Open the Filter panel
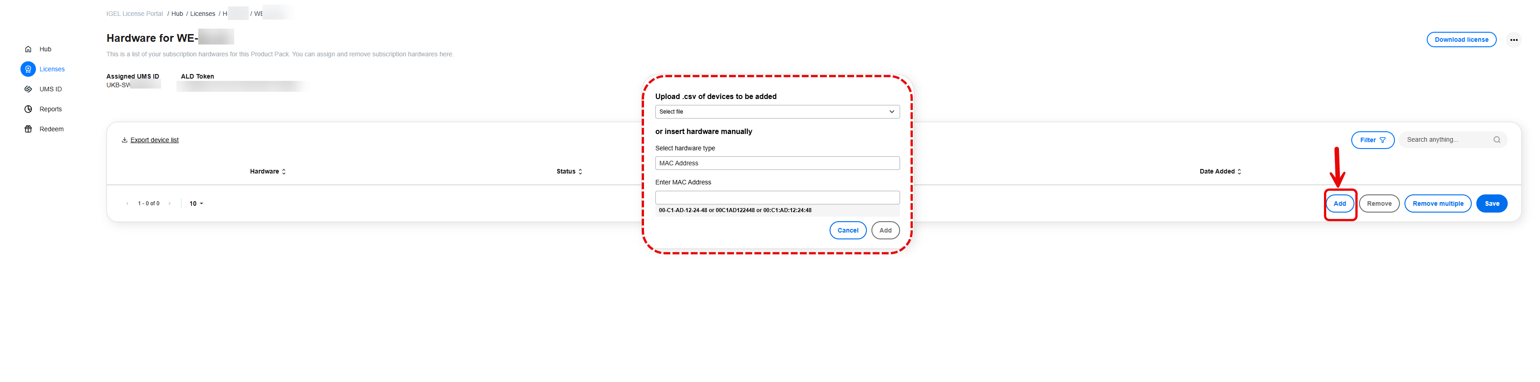The height and width of the screenshot is (382, 1540). click(x=1372, y=139)
